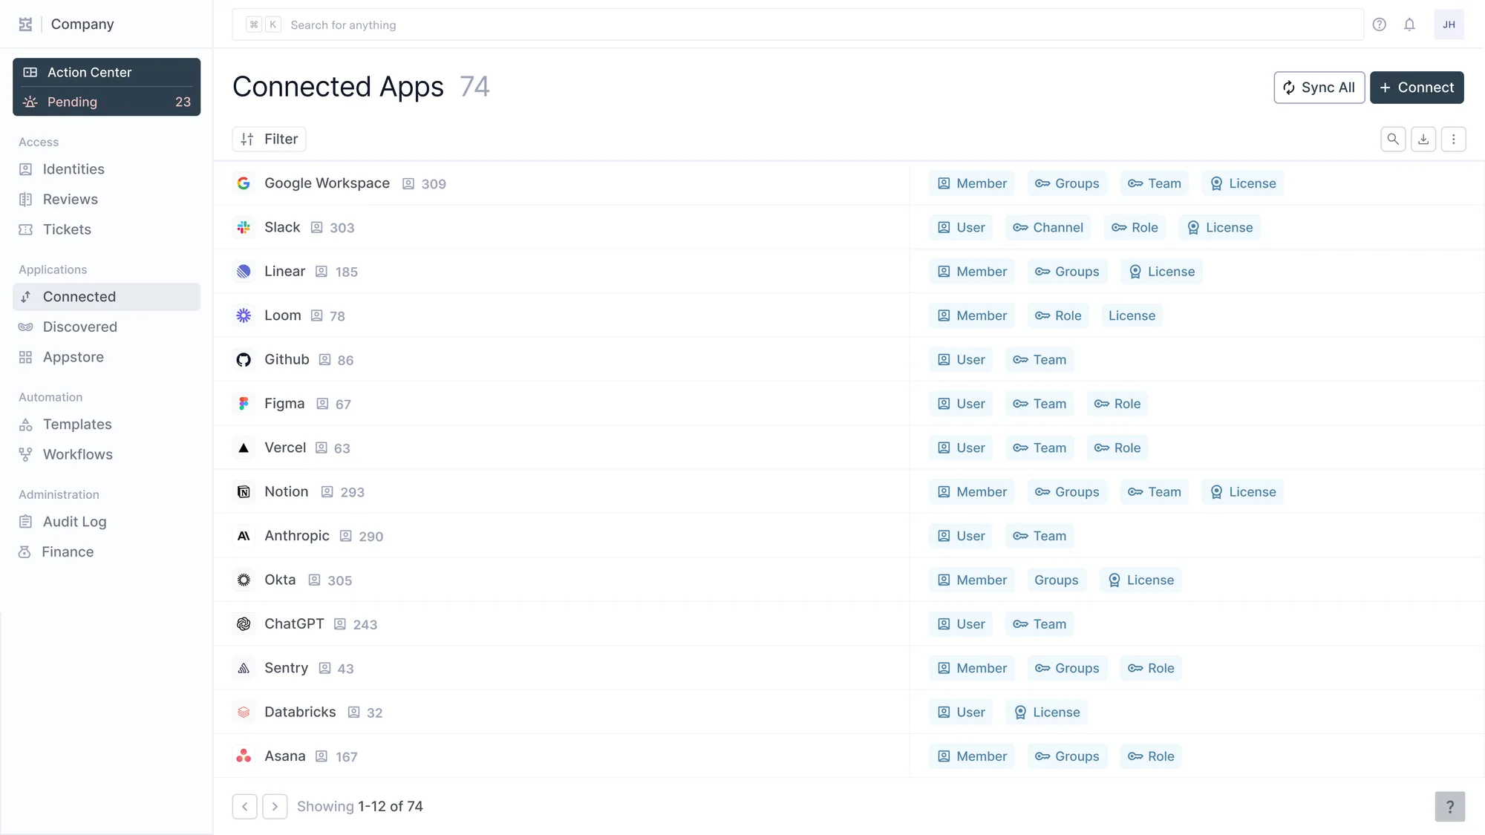This screenshot has width=1485, height=835.
Task: Click Slack's Channel tag
Action: 1048,227
